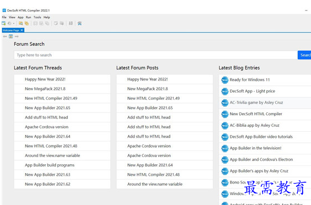Open Happy New Year 2022 in Forum Posts

[165, 79]
